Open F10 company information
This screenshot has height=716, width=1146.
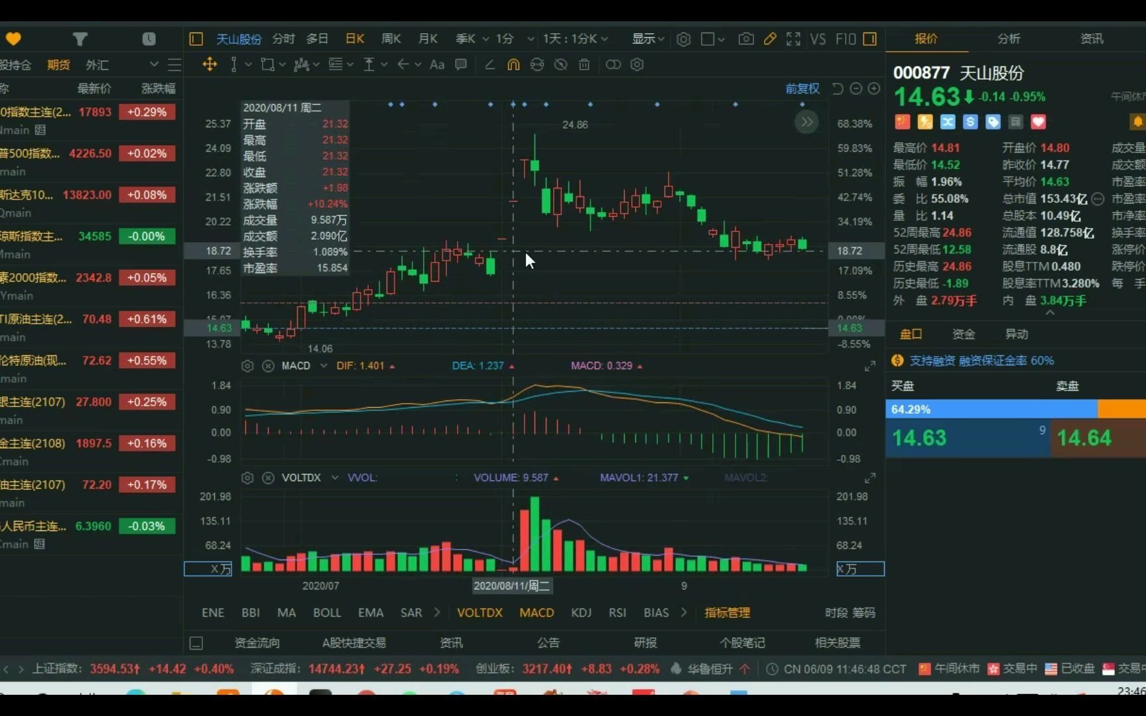tap(846, 39)
